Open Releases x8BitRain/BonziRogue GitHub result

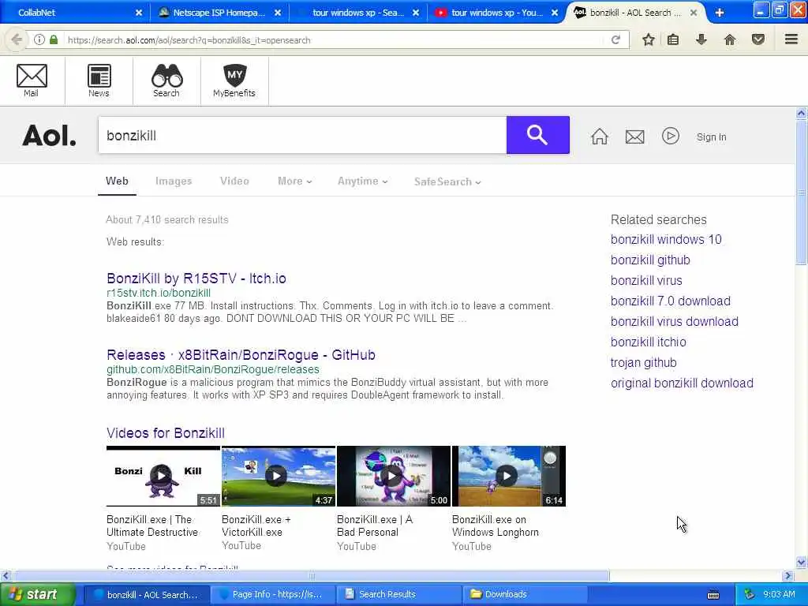(x=241, y=355)
